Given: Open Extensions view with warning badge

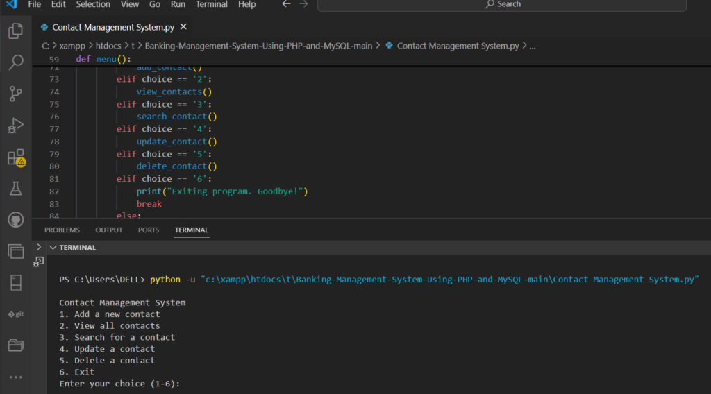Looking at the screenshot, I should pyautogui.click(x=17, y=157).
